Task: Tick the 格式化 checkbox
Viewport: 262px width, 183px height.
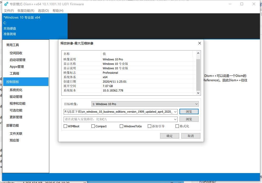Action: [x=177, y=126]
